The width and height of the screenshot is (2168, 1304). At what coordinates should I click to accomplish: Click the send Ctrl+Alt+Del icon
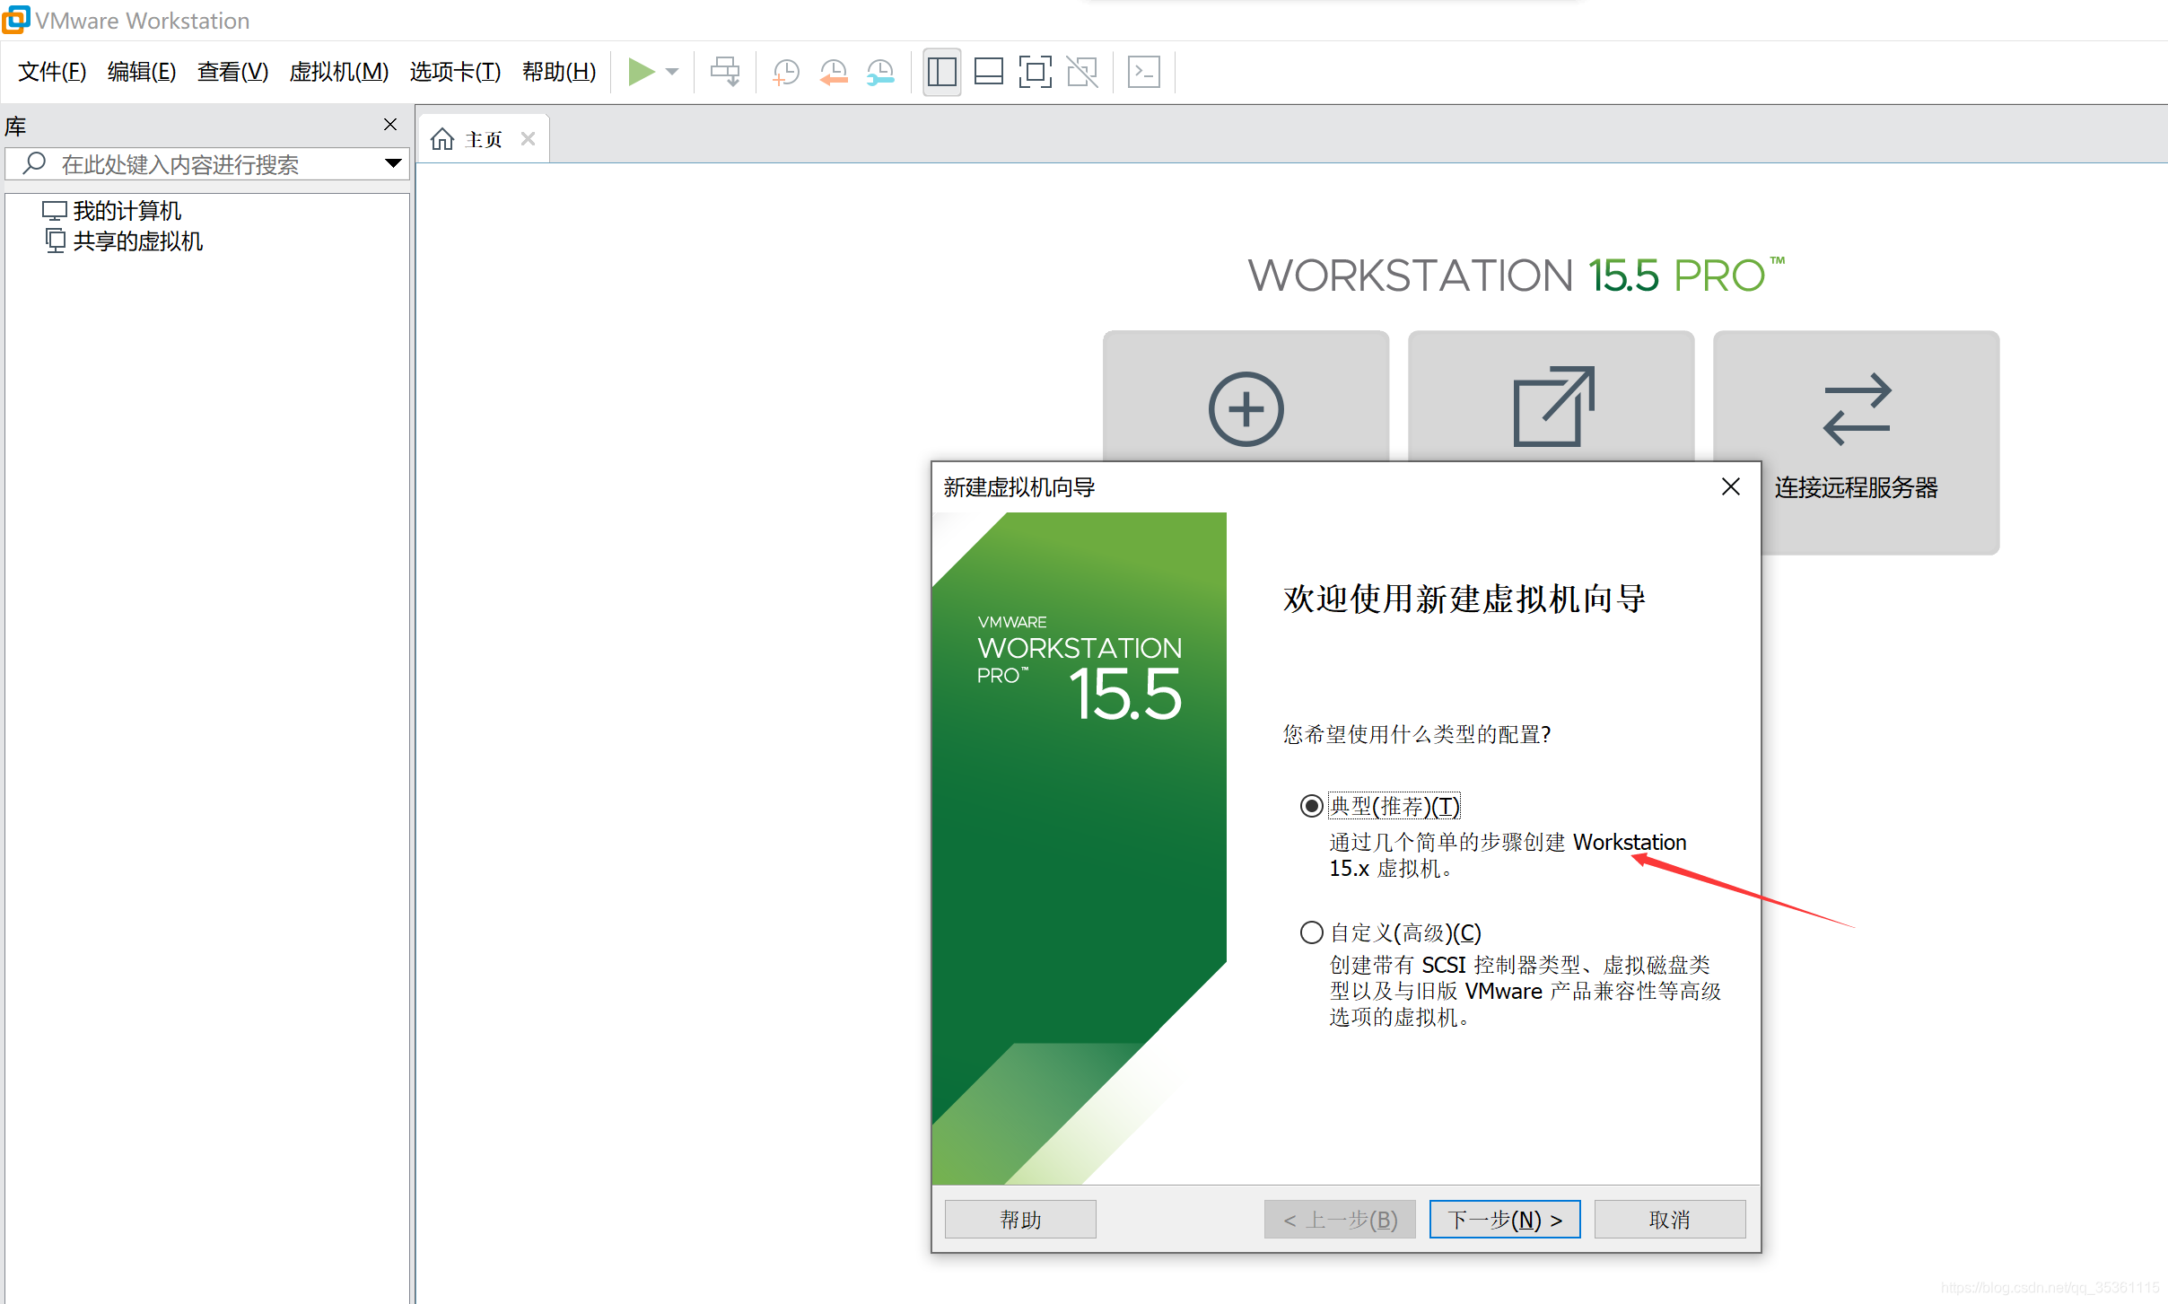coord(725,72)
